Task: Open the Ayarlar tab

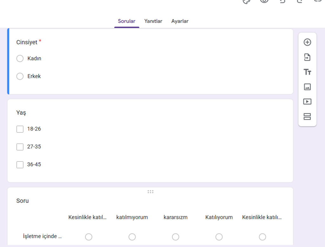Action: click(x=180, y=21)
